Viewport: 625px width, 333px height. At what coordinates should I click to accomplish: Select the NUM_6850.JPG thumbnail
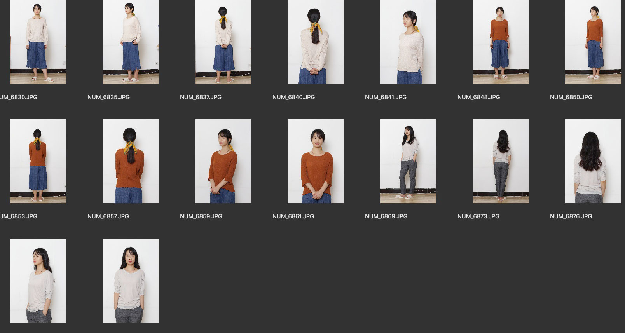click(x=593, y=42)
